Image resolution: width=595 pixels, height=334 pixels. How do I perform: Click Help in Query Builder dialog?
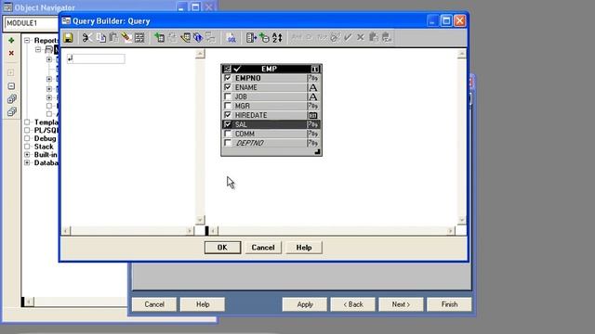(x=304, y=248)
